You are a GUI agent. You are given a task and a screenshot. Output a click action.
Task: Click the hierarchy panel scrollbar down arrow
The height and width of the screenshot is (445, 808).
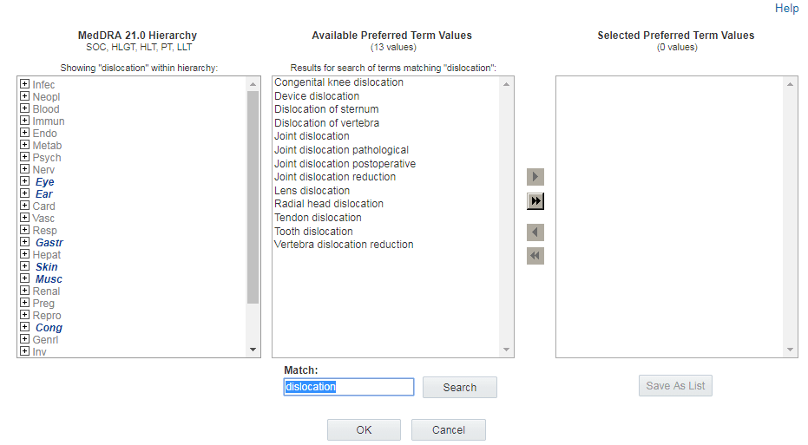pyautogui.click(x=253, y=350)
